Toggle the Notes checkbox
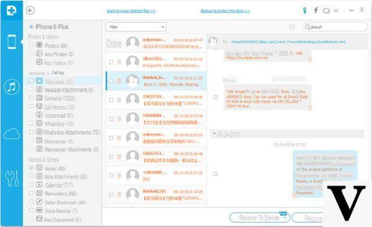This screenshot has width=372, height=227. coord(31,168)
